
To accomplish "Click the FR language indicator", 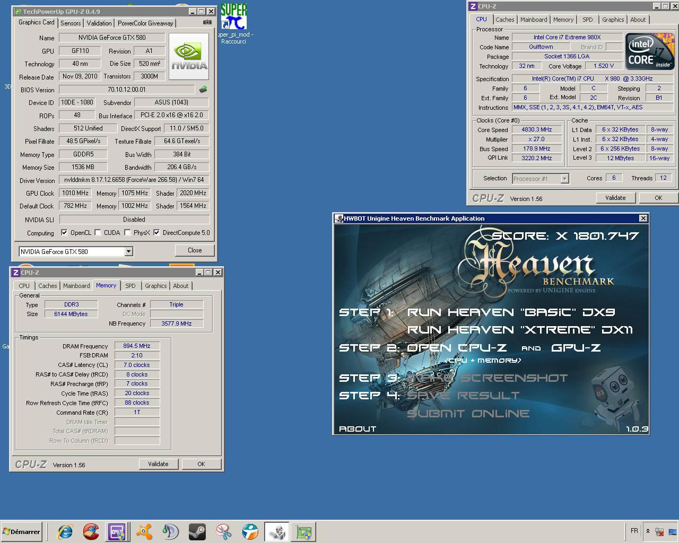I will click(634, 531).
